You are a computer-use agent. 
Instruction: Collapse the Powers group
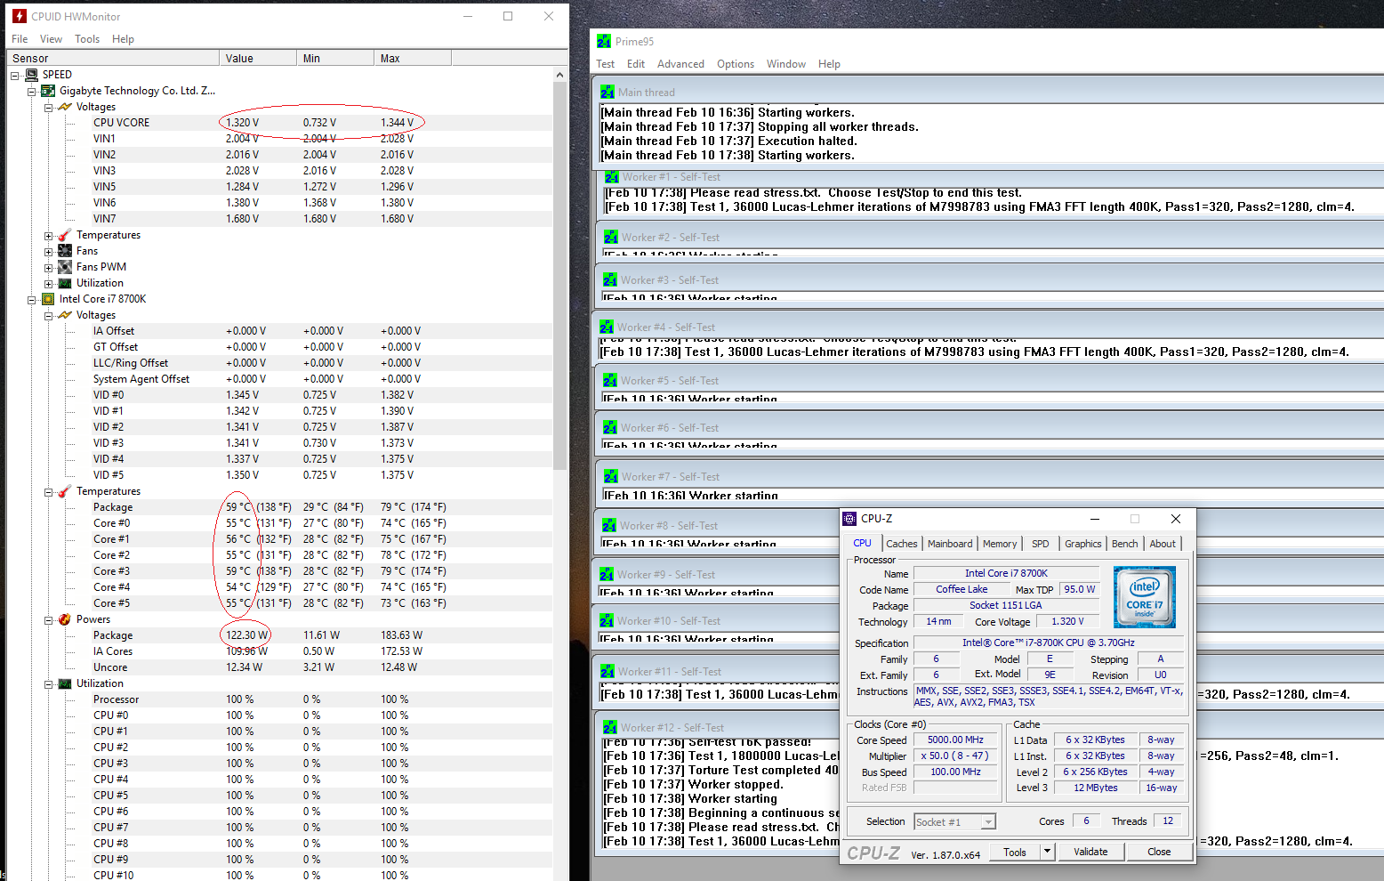click(x=49, y=620)
